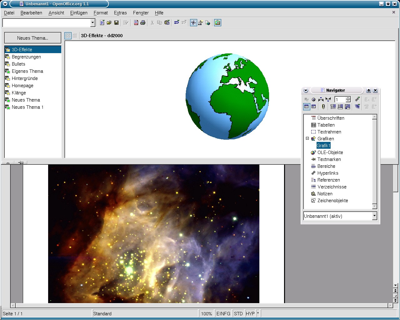Toggle the Navigator list box view
This screenshot has width=400, height=320.
click(307, 107)
